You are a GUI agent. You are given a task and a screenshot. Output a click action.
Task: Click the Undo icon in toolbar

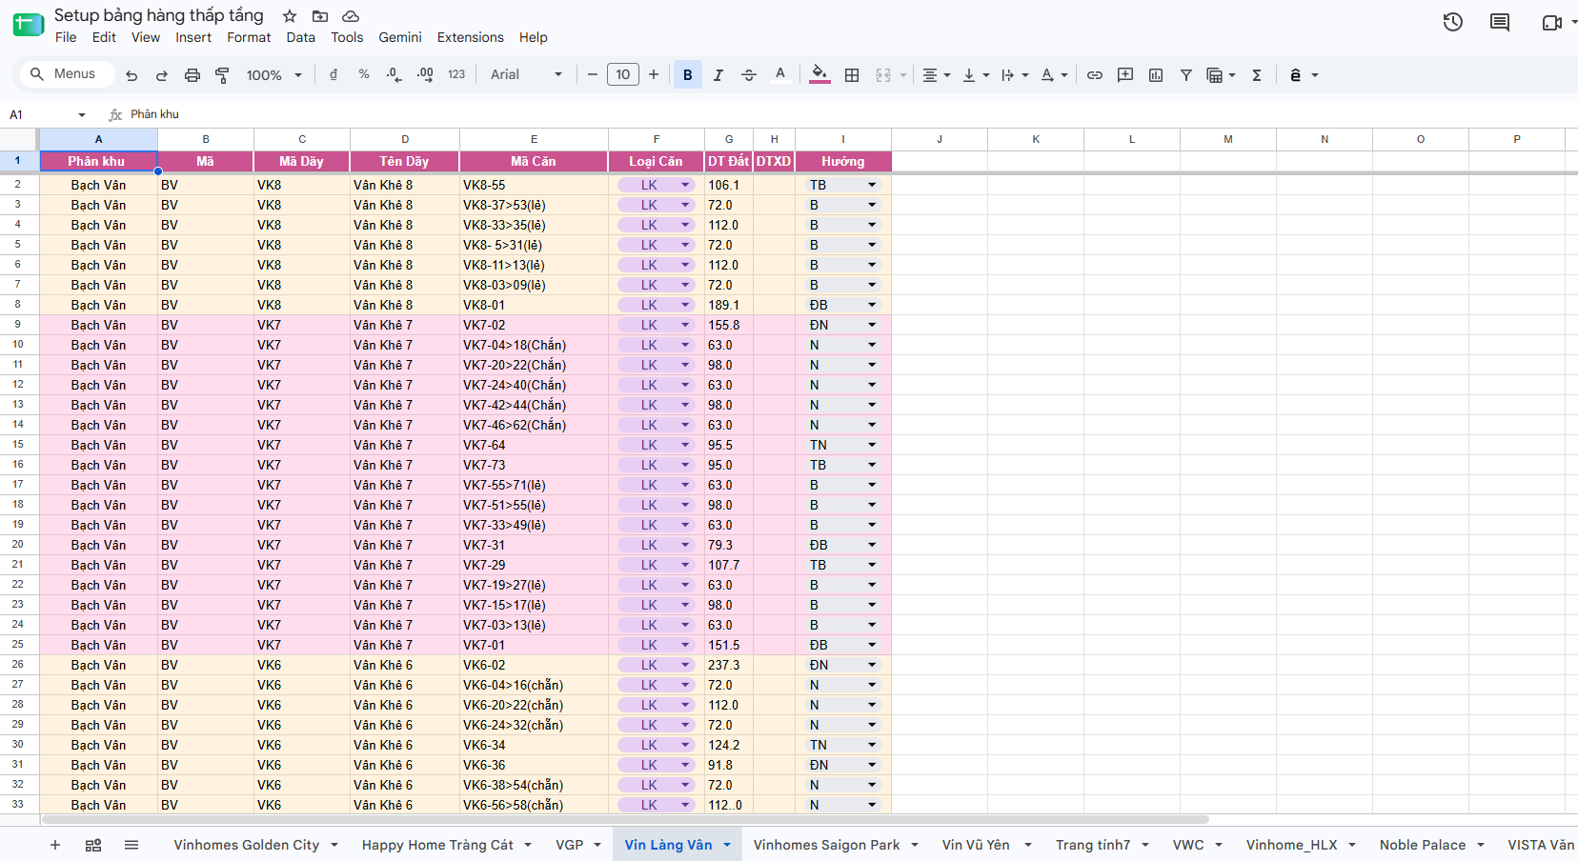(x=131, y=75)
